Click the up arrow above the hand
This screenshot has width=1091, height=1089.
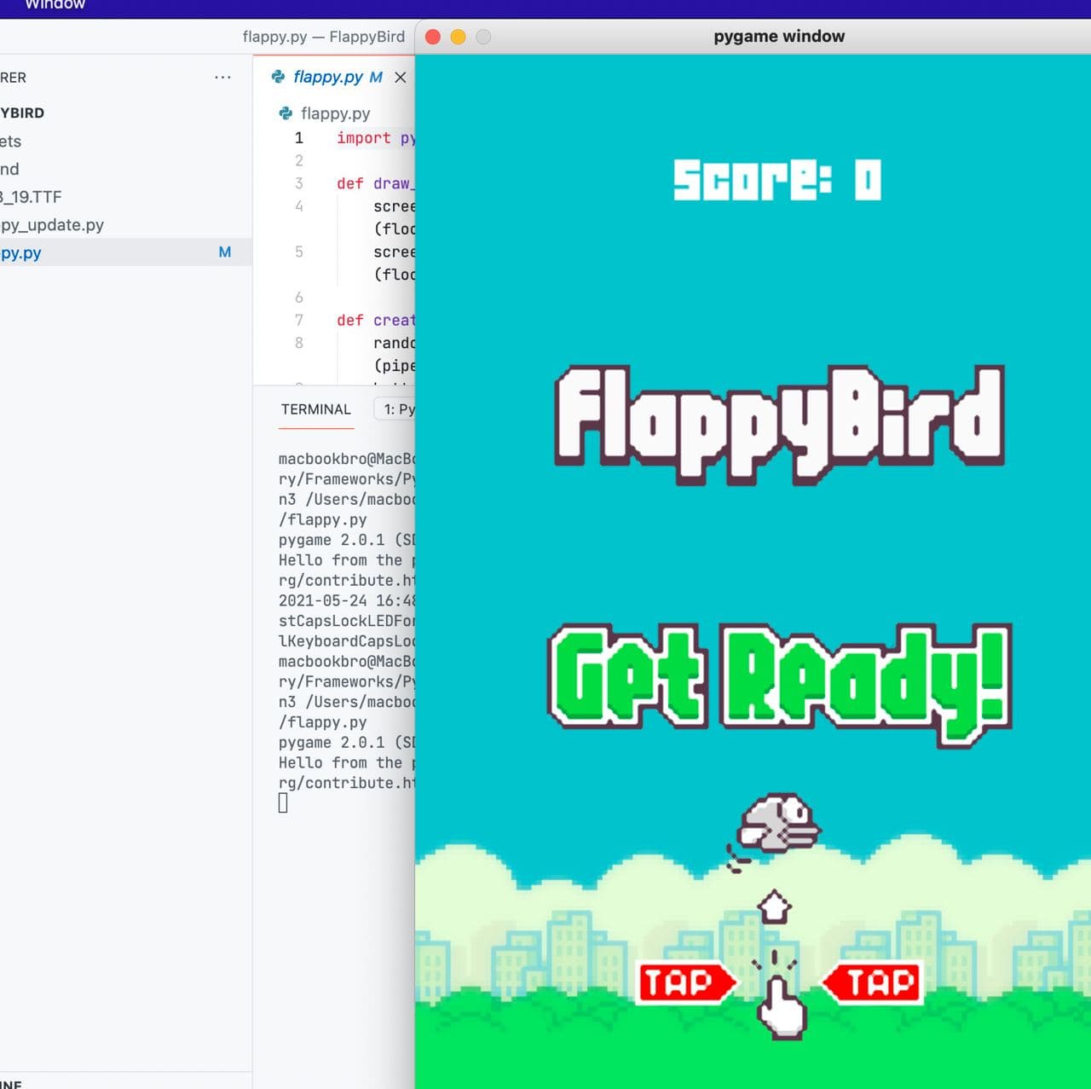[x=775, y=907]
